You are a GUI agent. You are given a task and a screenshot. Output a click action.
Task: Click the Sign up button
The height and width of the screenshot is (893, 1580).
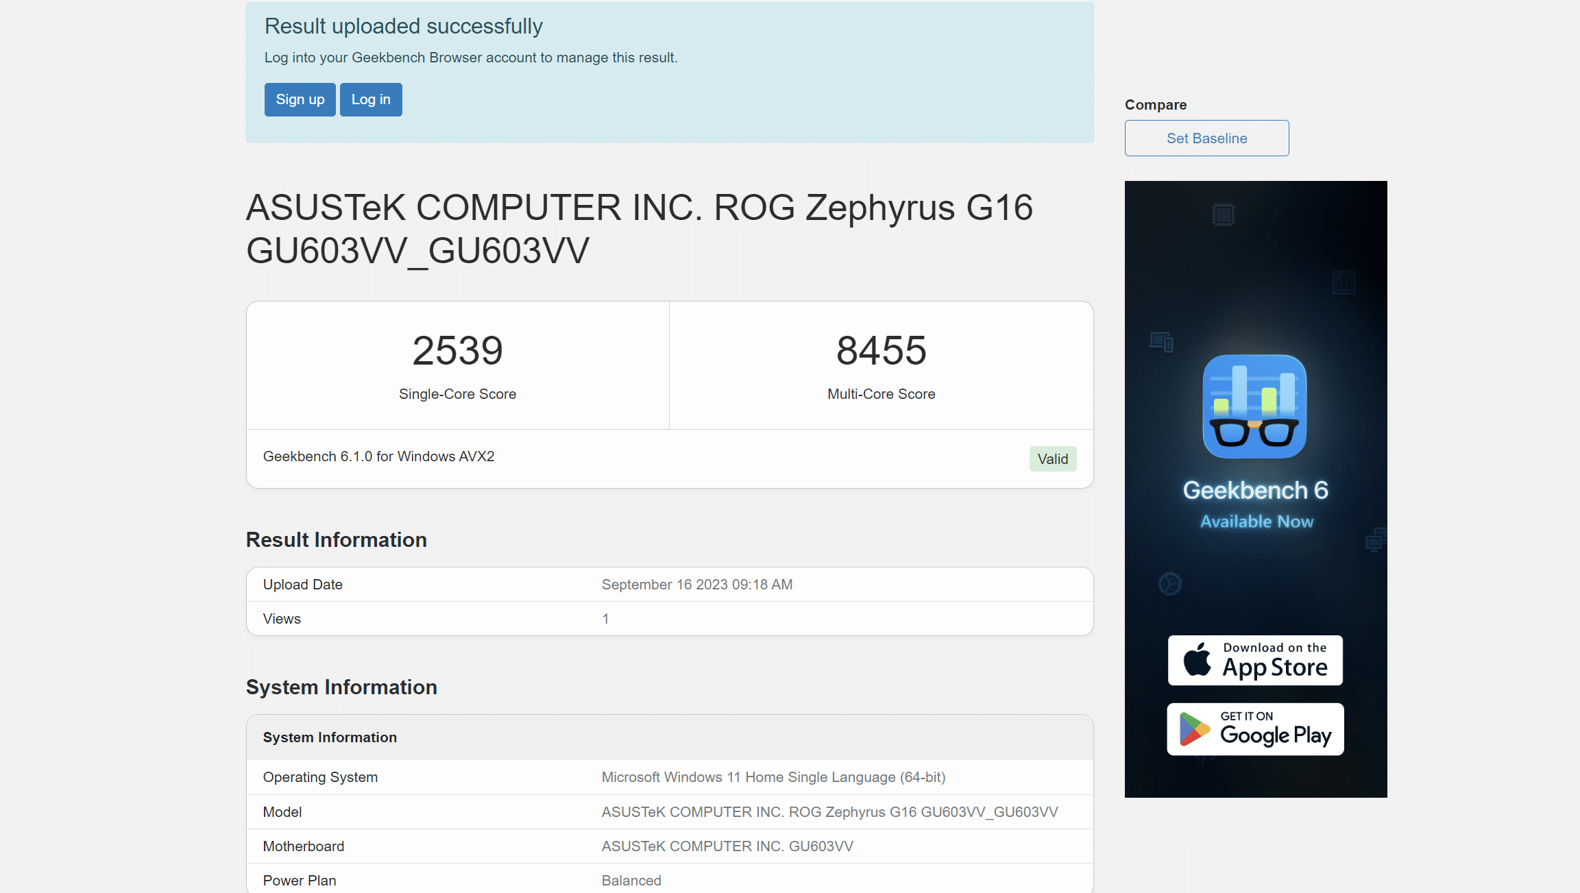click(x=300, y=99)
